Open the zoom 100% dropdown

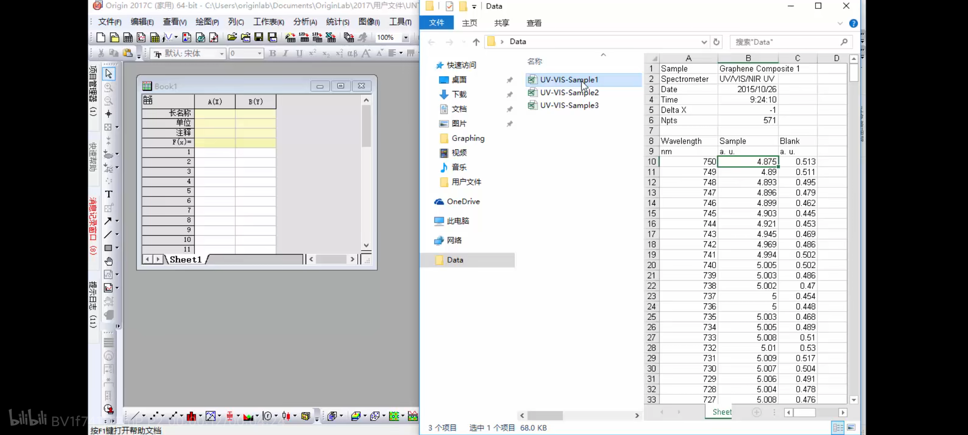[x=406, y=38]
